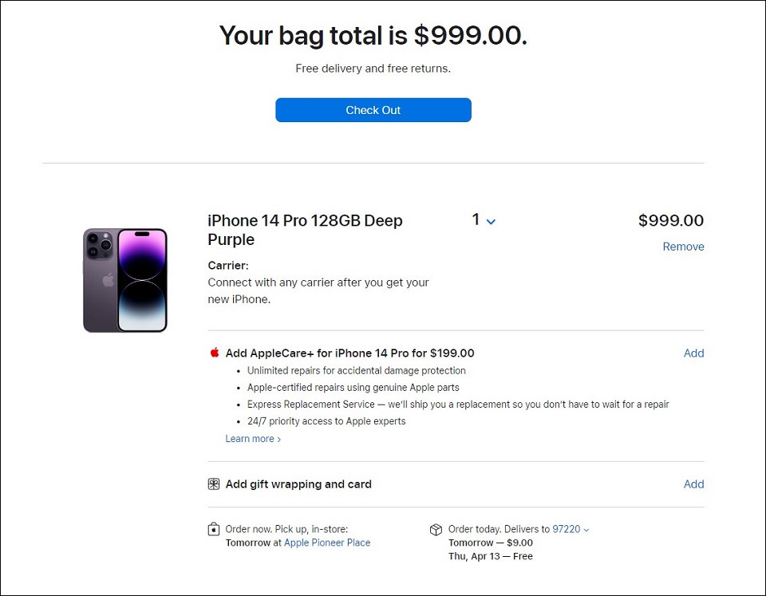Click the iPhone 14 Pro product image
This screenshot has width=766, height=596.
125,280
